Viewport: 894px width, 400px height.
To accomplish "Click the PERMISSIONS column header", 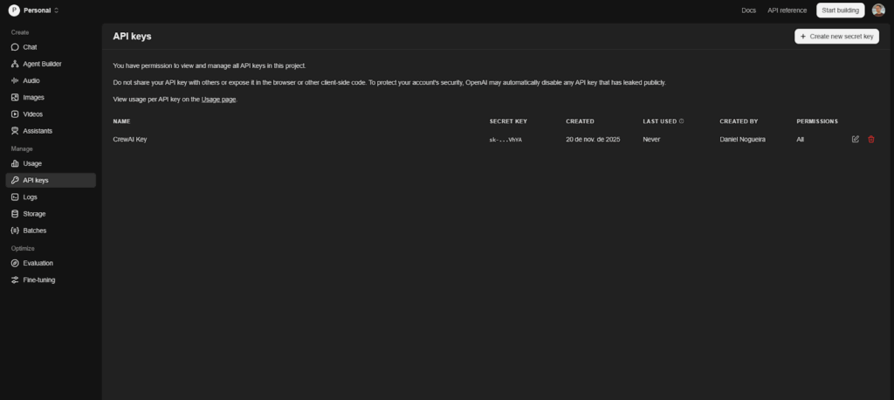I will coord(817,121).
